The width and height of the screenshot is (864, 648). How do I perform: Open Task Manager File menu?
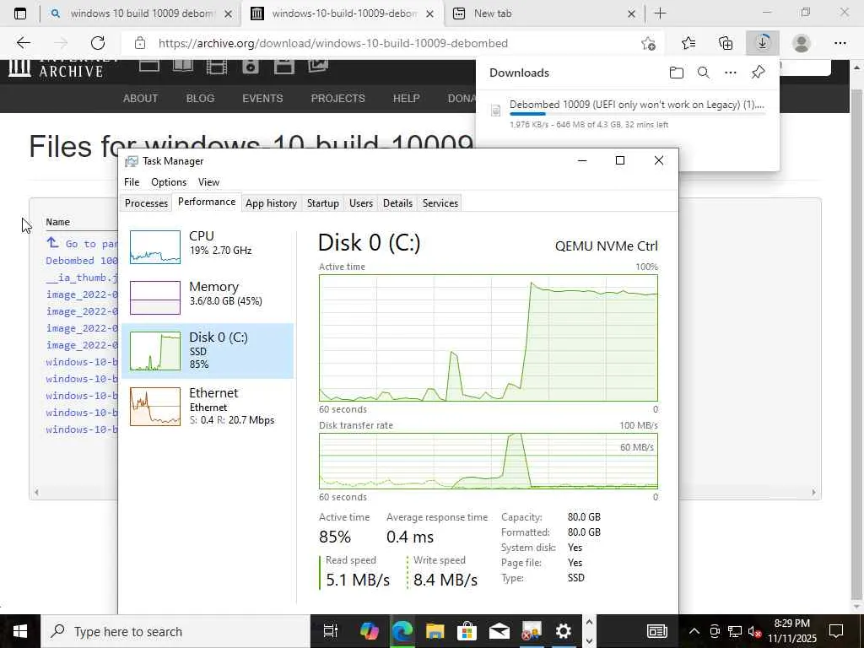coord(132,182)
